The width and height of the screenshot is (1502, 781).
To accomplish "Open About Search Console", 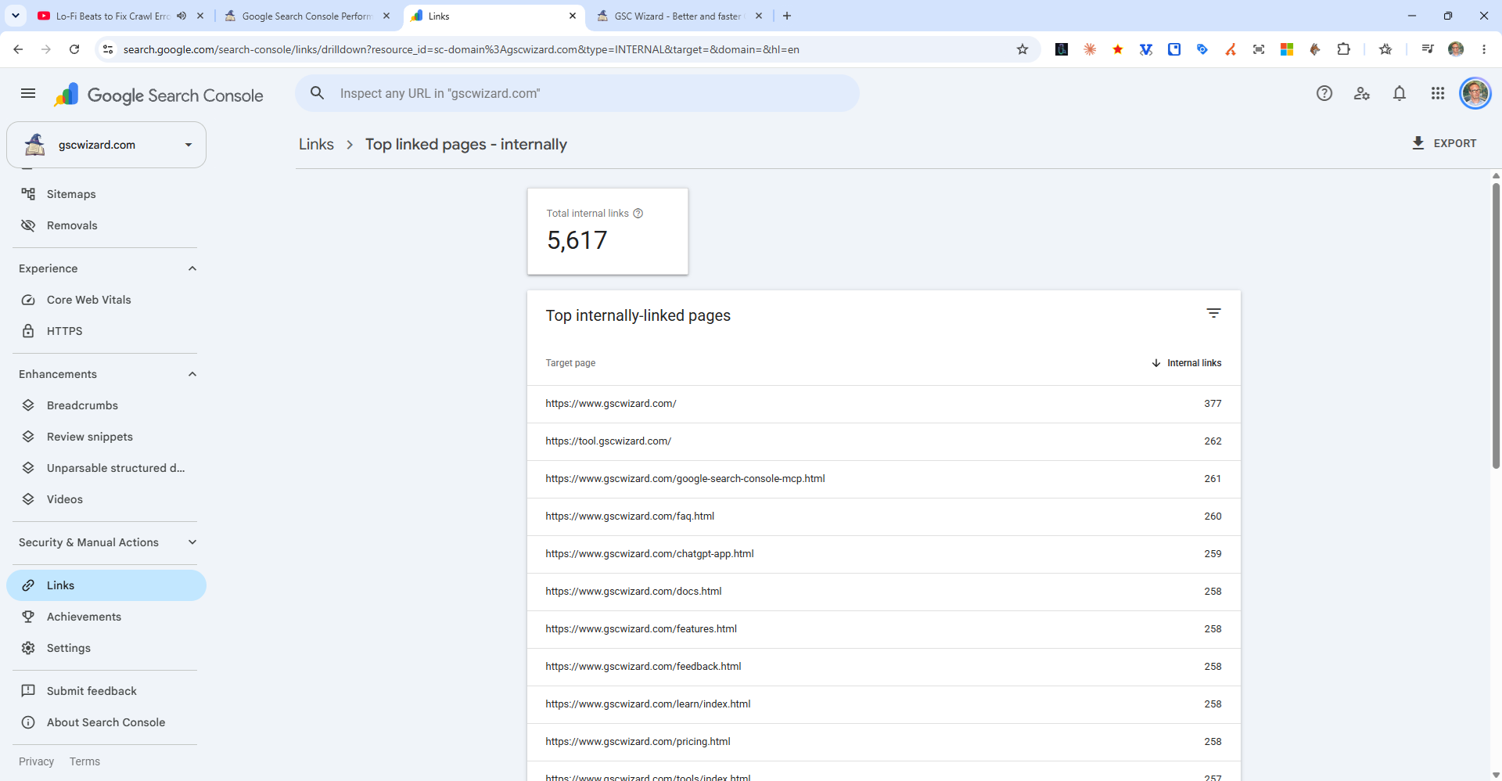I will pyautogui.click(x=106, y=722).
